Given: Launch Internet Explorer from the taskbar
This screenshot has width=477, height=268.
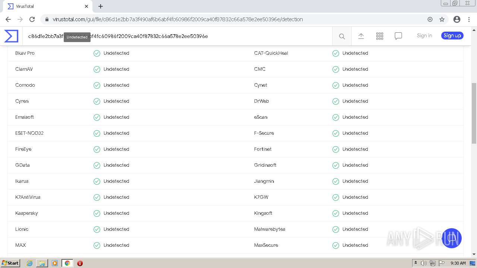Looking at the screenshot, I should click(29, 263).
